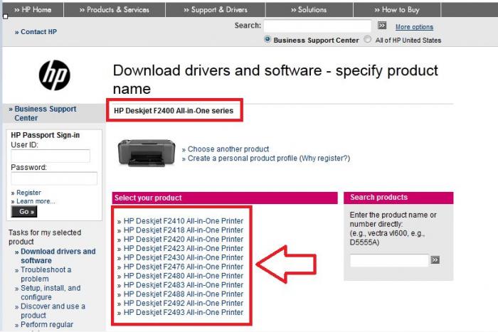The width and height of the screenshot is (498, 332).
Task: Select HP Deskjet F2423 All-in-One Printer
Action: (x=181, y=249)
